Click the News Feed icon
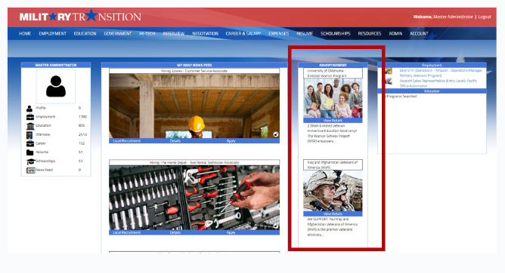 pyautogui.click(x=31, y=170)
